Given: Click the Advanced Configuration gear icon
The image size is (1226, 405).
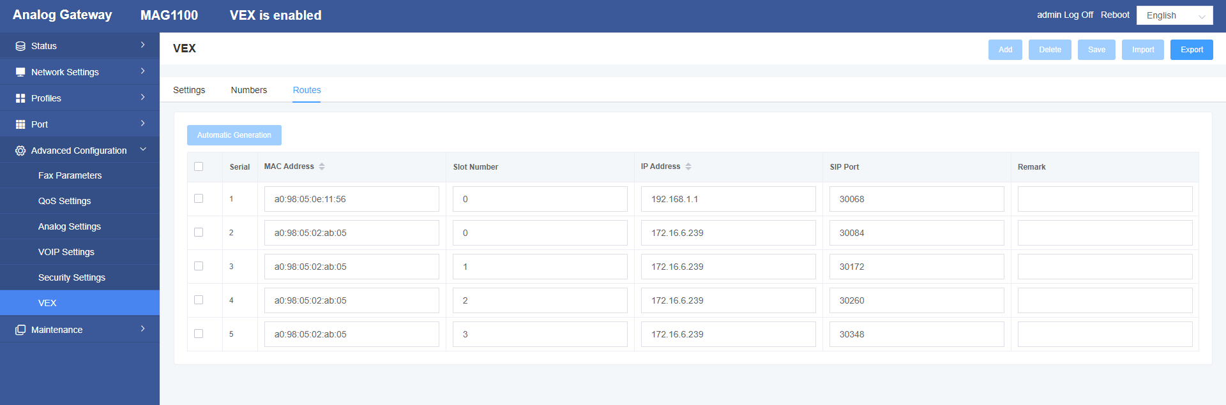Looking at the screenshot, I should point(20,151).
